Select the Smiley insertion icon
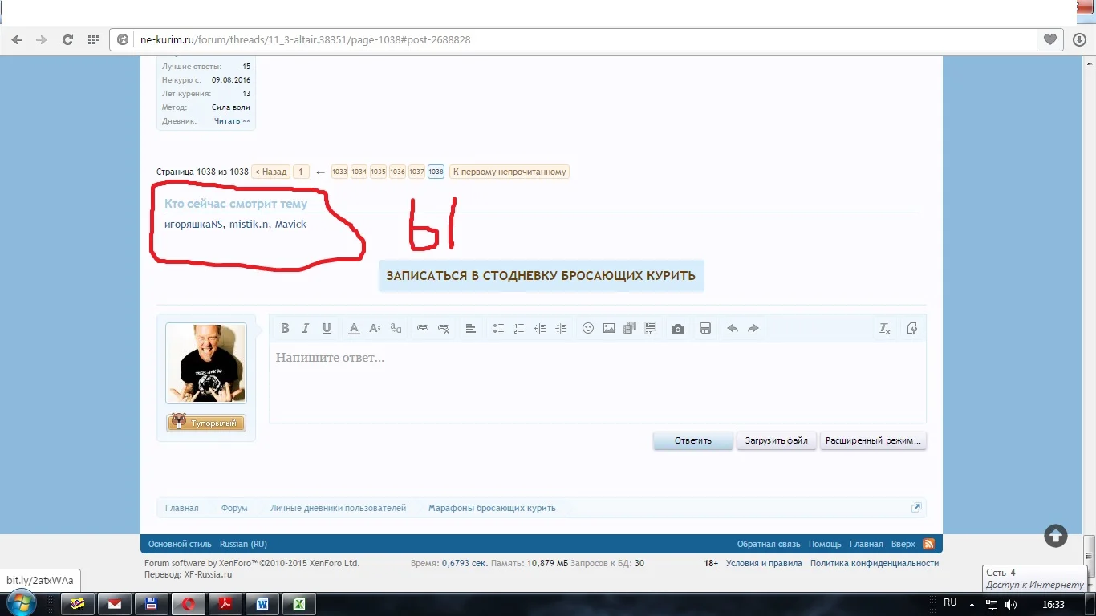Viewport: 1096px width, 616px height. [588, 328]
